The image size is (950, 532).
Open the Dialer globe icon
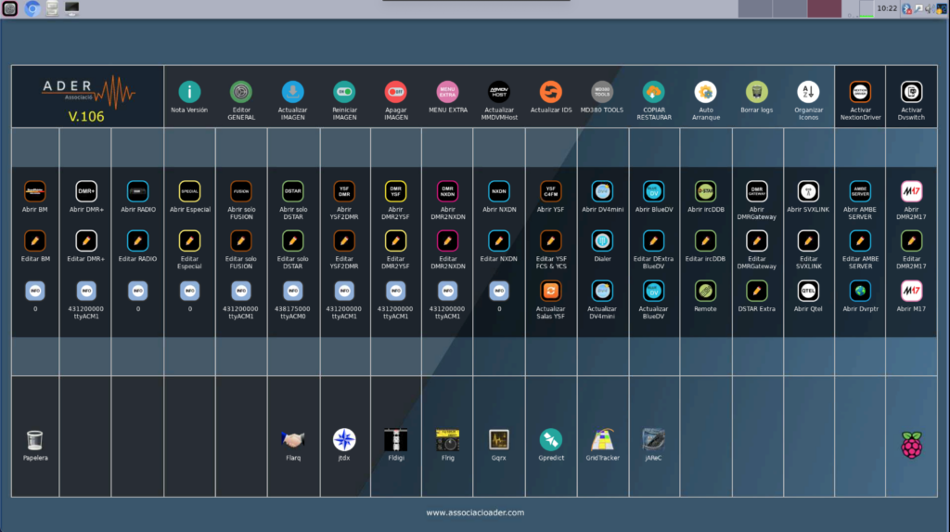click(602, 240)
